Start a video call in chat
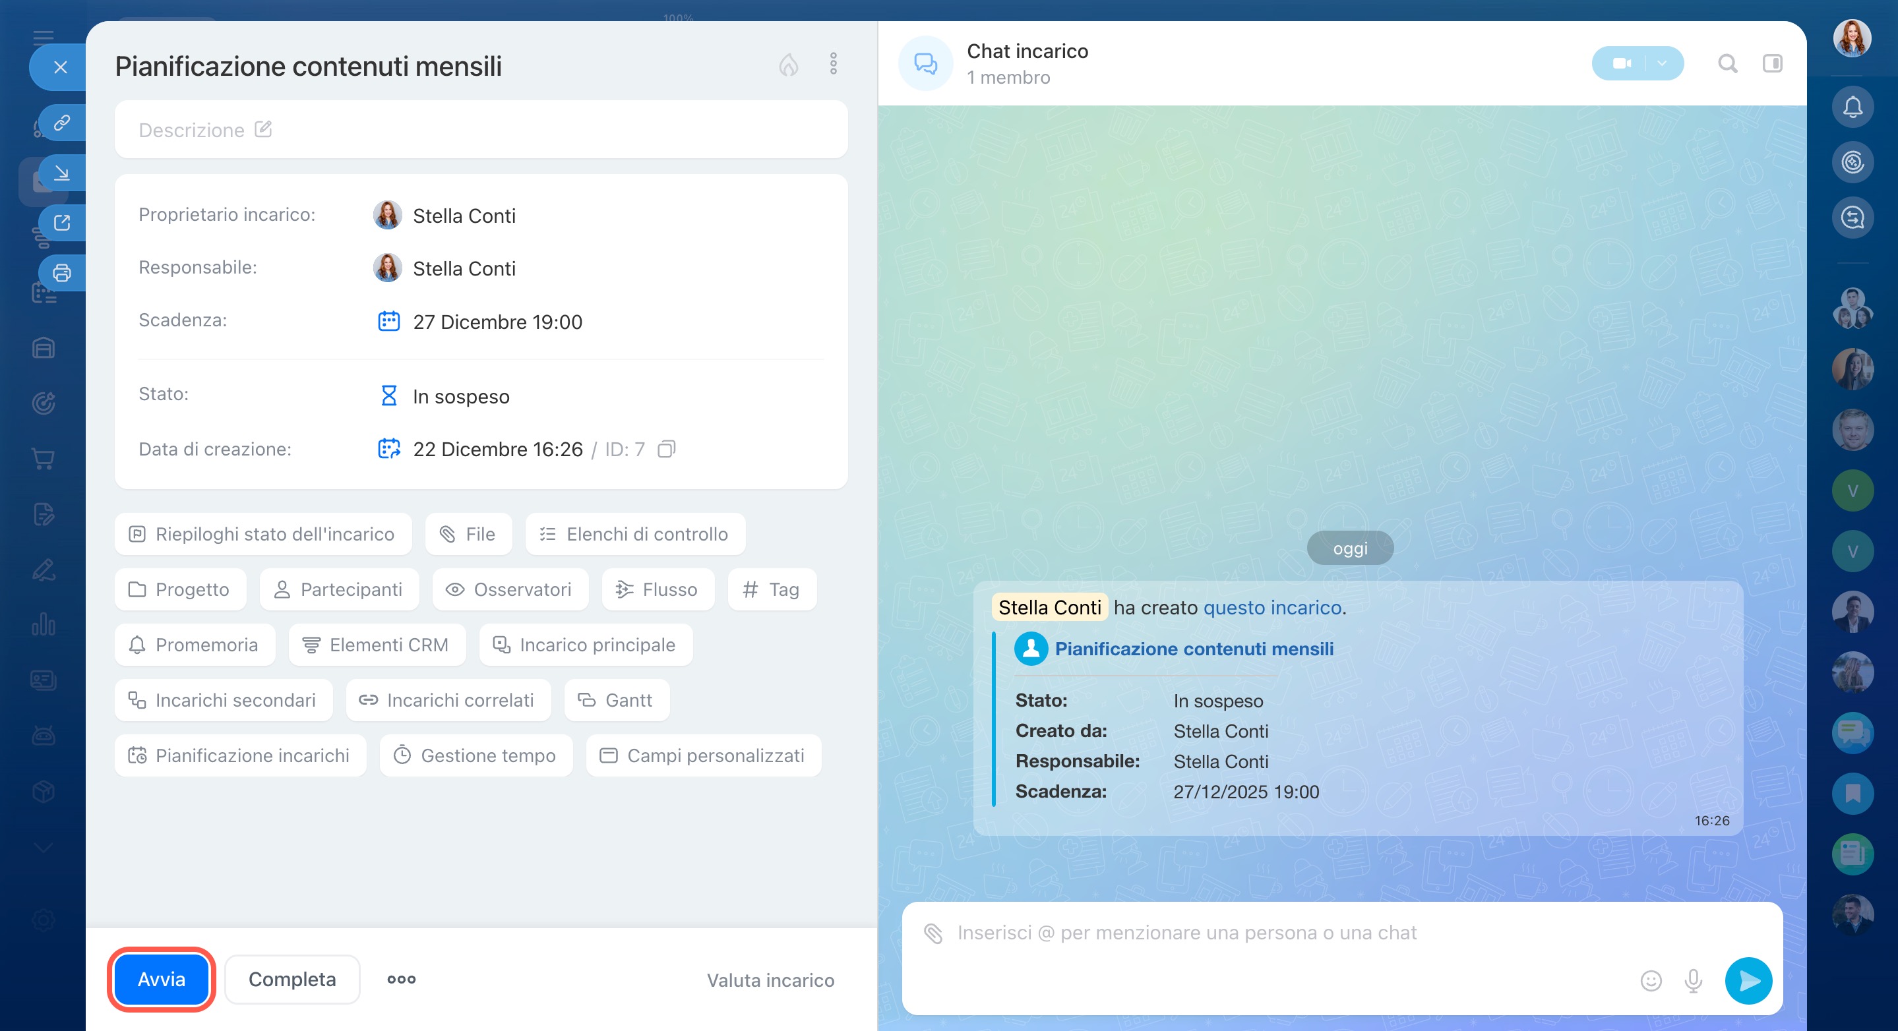Image resolution: width=1898 pixels, height=1031 pixels. point(1621,63)
